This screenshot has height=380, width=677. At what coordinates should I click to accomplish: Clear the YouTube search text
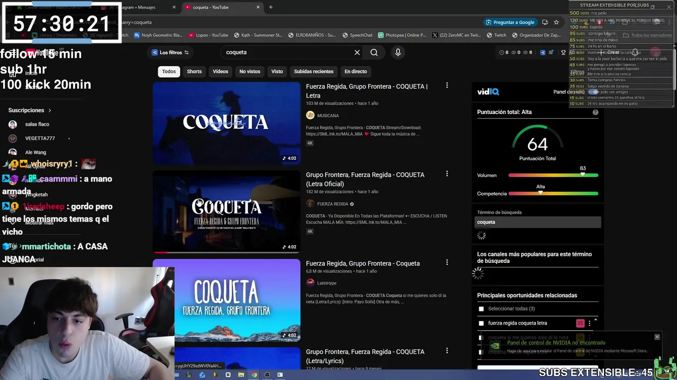357,52
